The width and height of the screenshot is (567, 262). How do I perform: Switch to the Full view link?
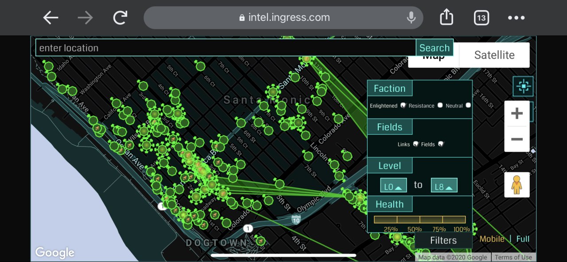point(523,239)
